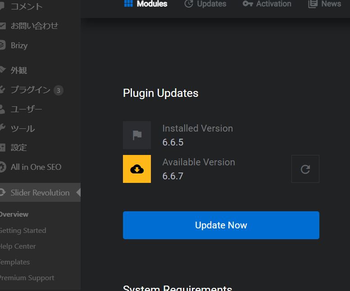Open the News tab
The height and width of the screenshot is (291, 350).
coord(331,4)
